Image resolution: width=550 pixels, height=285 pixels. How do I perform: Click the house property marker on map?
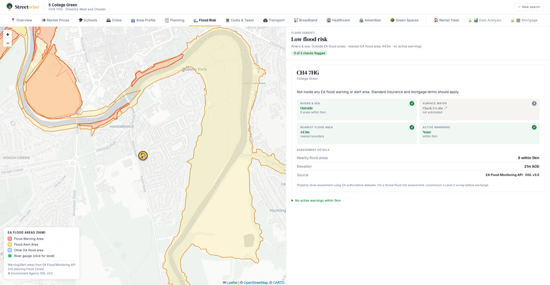(x=143, y=155)
